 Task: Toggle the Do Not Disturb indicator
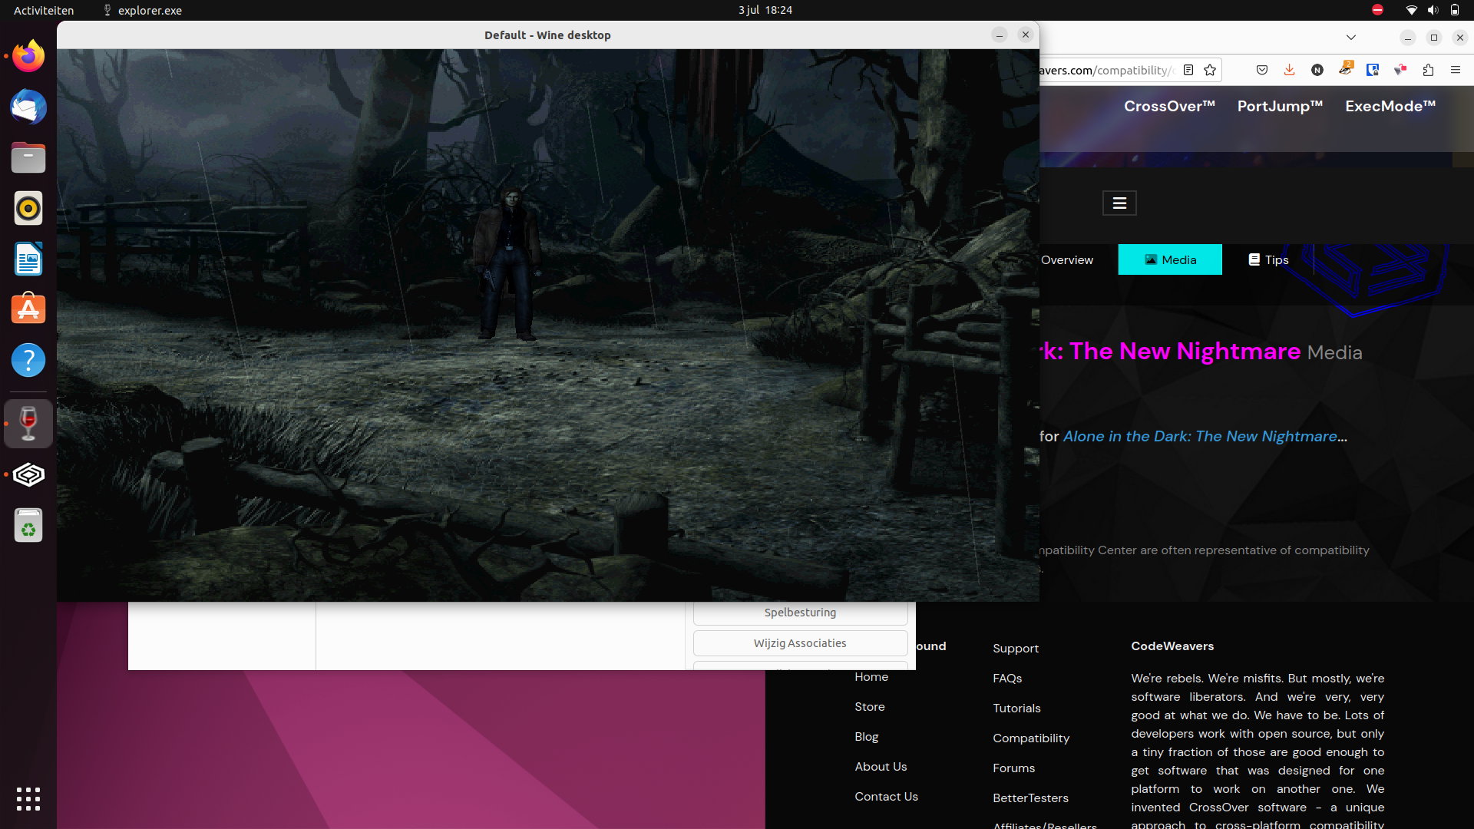(x=1377, y=10)
